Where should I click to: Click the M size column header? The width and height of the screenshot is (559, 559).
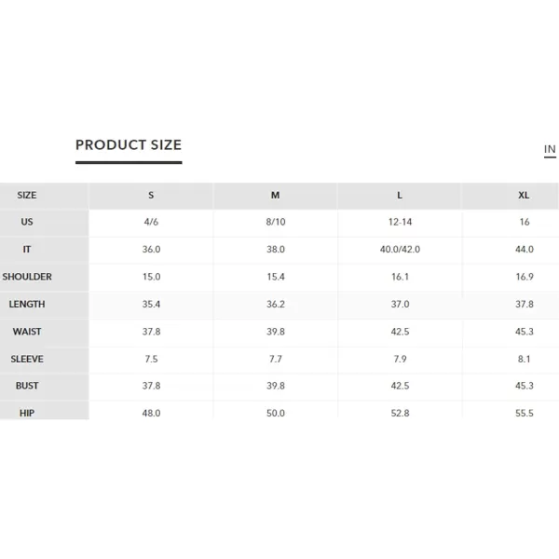[x=275, y=196]
